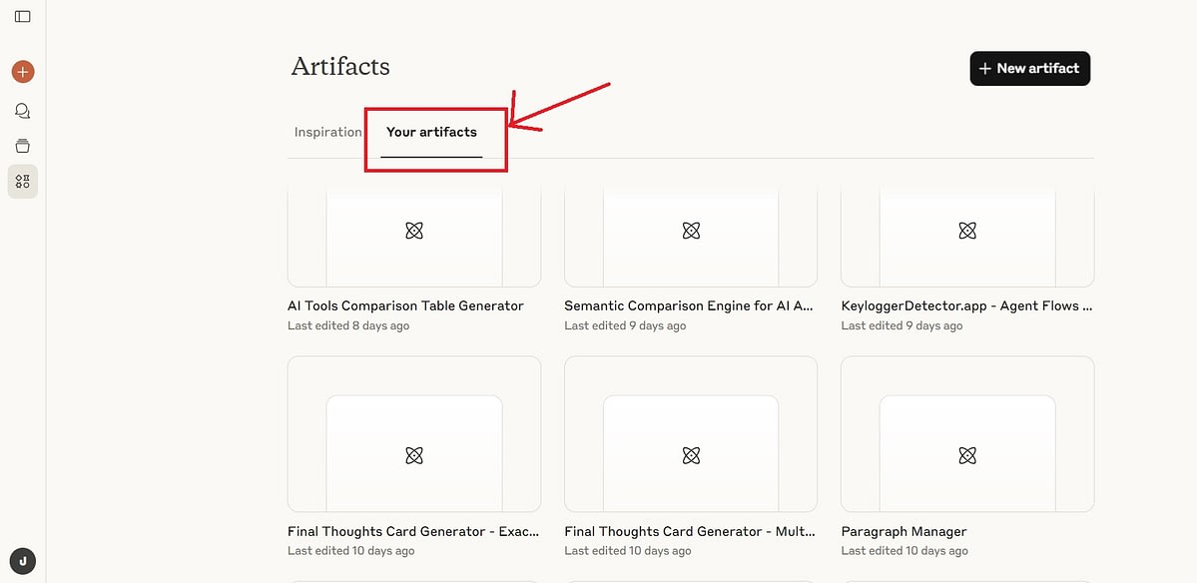Start a new chat with the orange plus icon
Screen dimensions: 1197x583
[22, 71]
